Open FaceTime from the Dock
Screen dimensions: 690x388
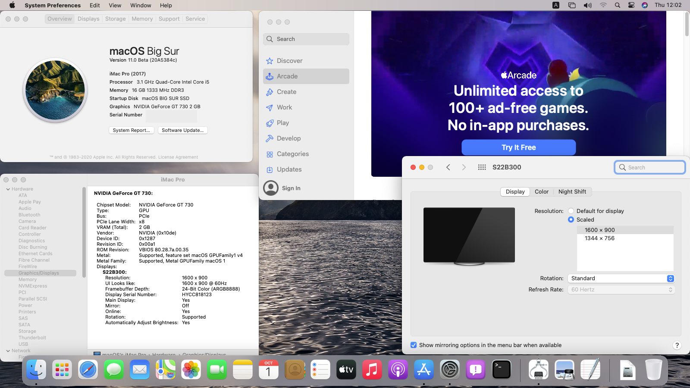(x=217, y=369)
